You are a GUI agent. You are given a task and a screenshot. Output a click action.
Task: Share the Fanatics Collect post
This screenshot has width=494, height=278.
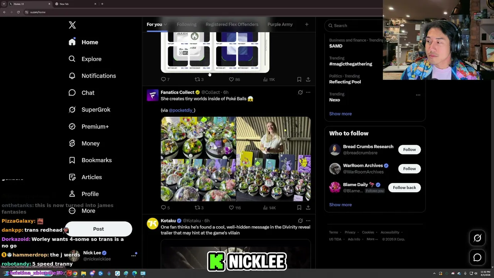308,208
